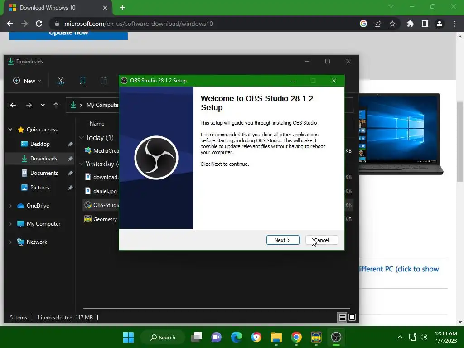Open the Chrome profile icon
This screenshot has height=348, width=464.
(440, 24)
